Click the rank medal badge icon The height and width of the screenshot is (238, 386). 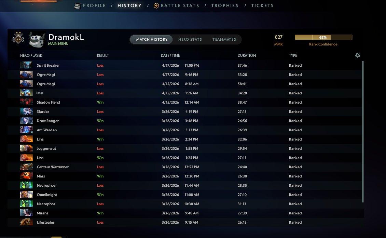coord(18,38)
